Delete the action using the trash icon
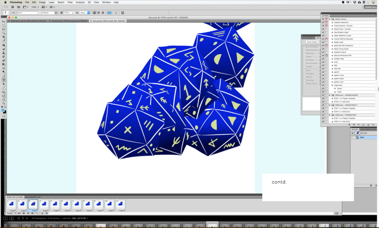379x228 pixels. click(373, 125)
